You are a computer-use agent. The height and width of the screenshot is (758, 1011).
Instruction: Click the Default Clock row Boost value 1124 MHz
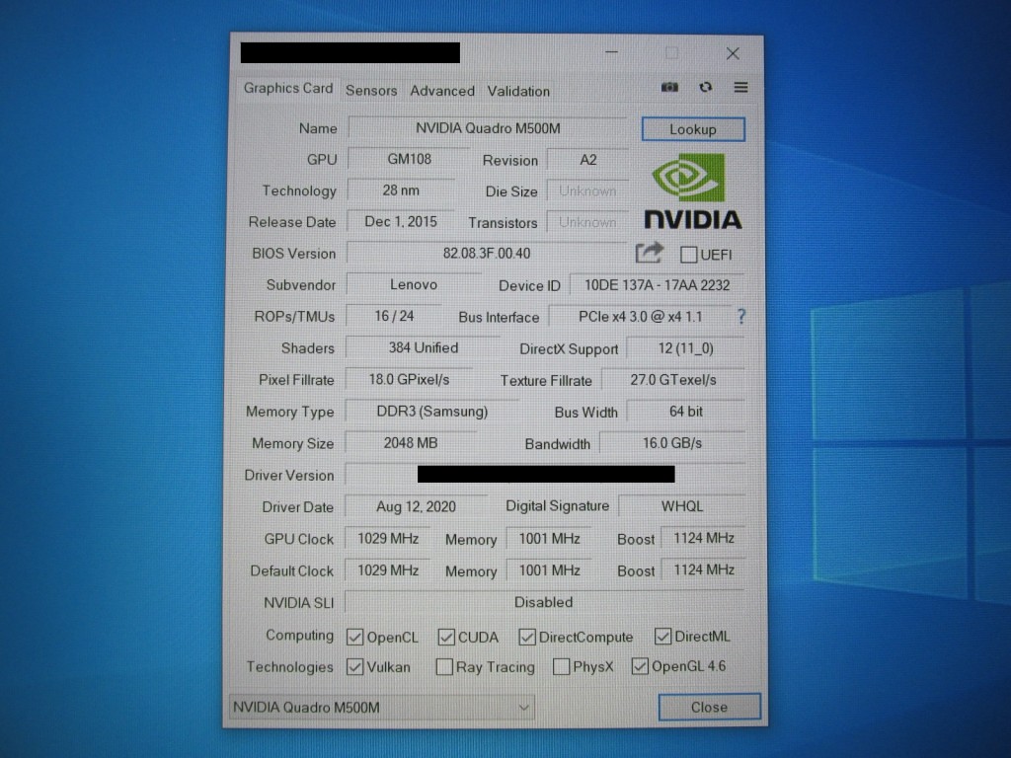(x=703, y=569)
